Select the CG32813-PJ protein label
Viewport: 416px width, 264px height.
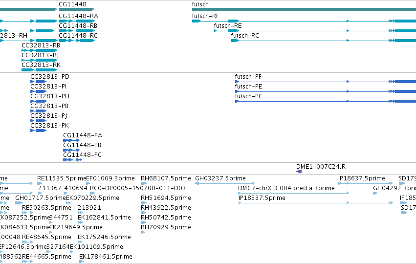click(49, 116)
